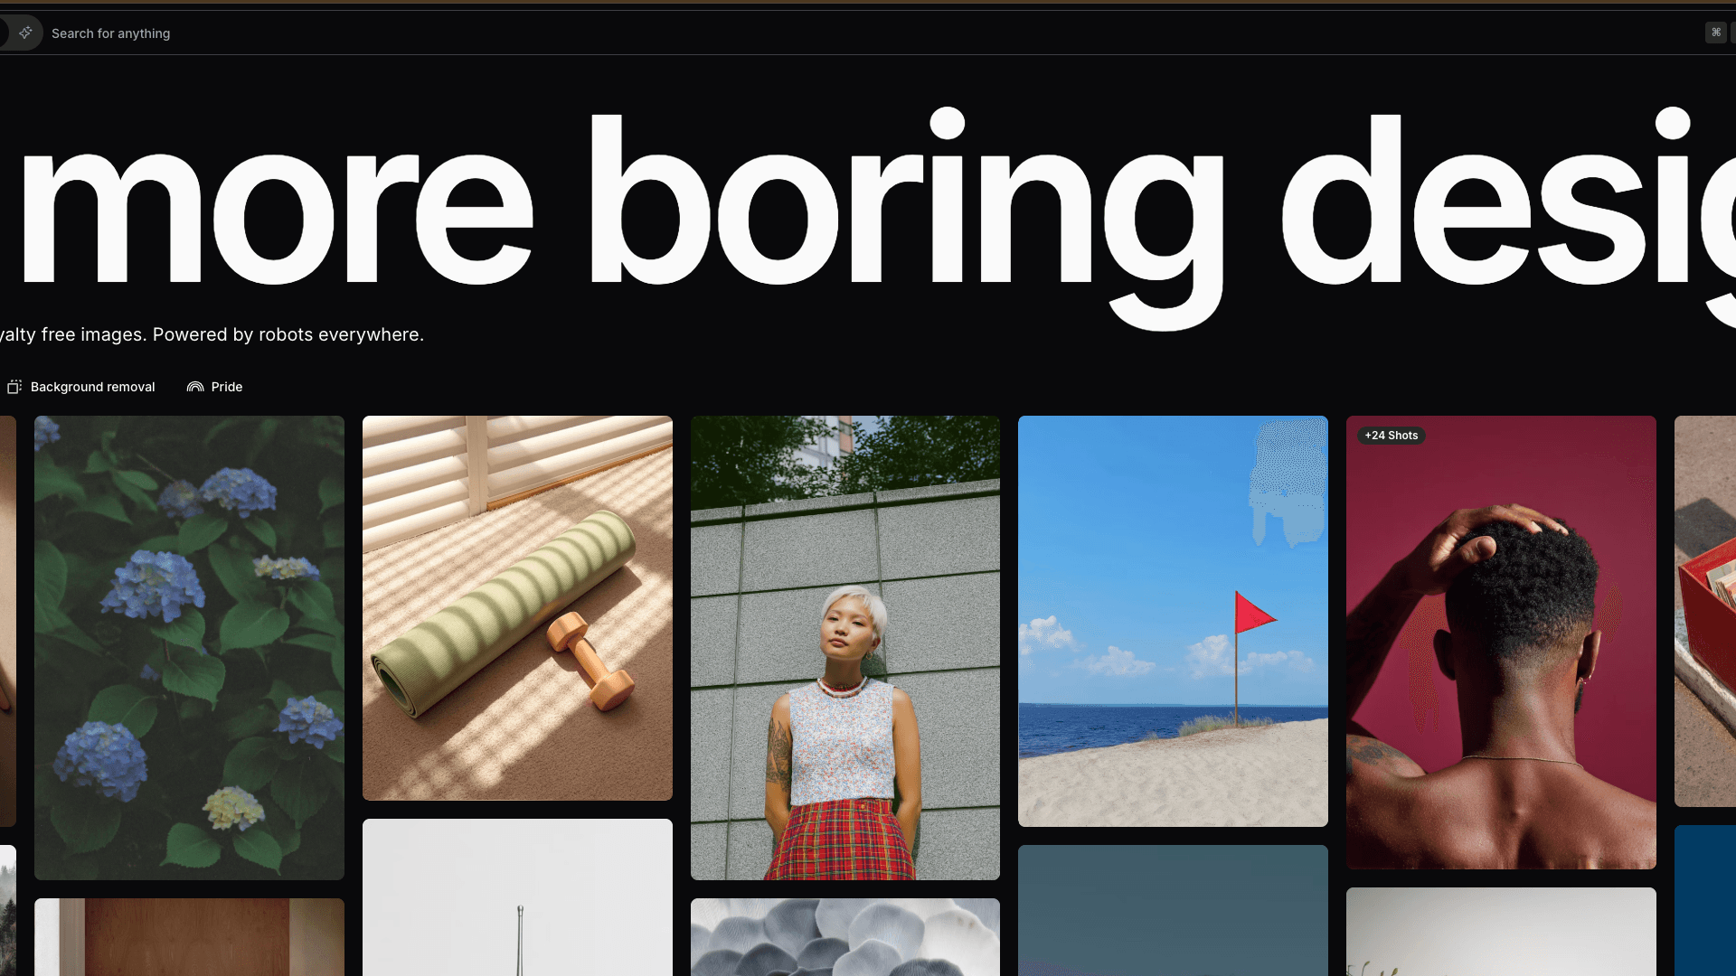Click the Pride rainbow icon
This screenshot has height=976, width=1736.
(195, 387)
